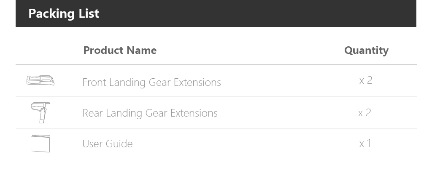
Task: Open the 'User Guide' product name
Action: coord(108,144)
